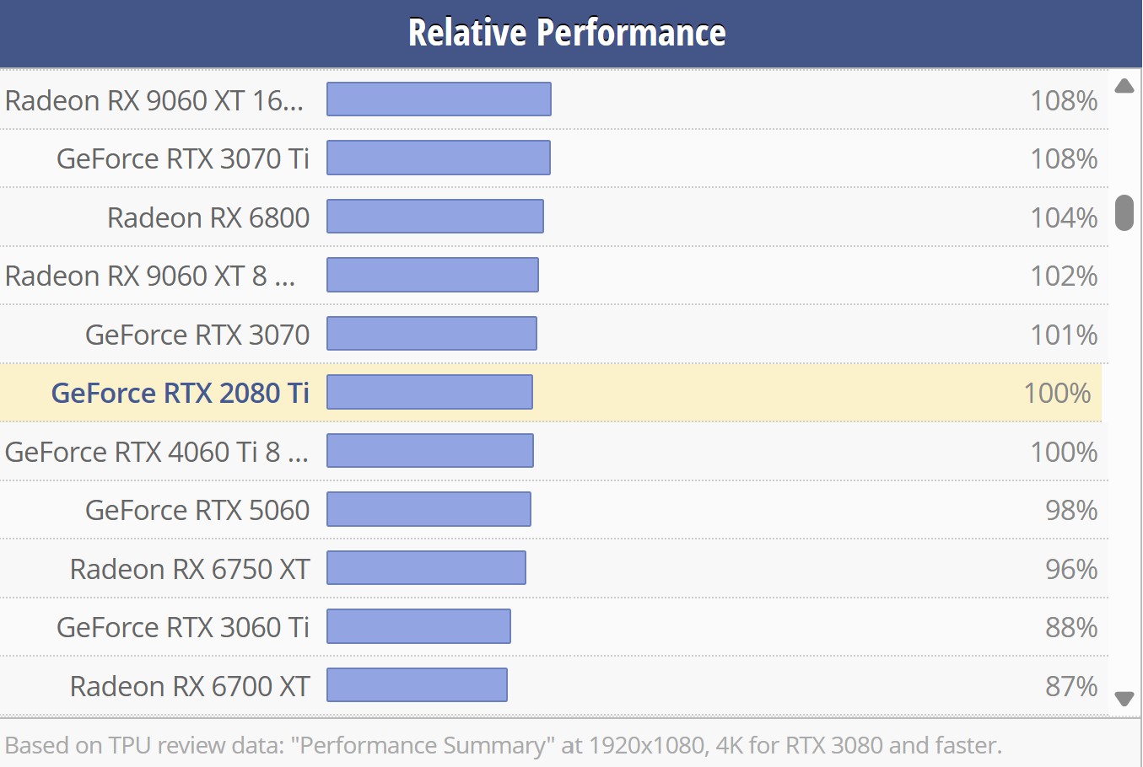This screenshot has height=767, width=1143.
Task: Open the Radeon RX 9060 XT 16GB entry
Action: coord(154,100)
